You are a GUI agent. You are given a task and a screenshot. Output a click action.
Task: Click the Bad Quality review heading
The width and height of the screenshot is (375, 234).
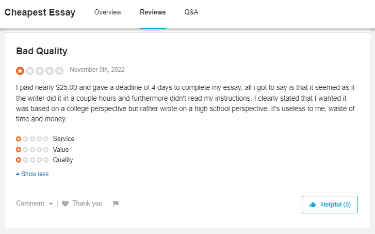(42, 51)
